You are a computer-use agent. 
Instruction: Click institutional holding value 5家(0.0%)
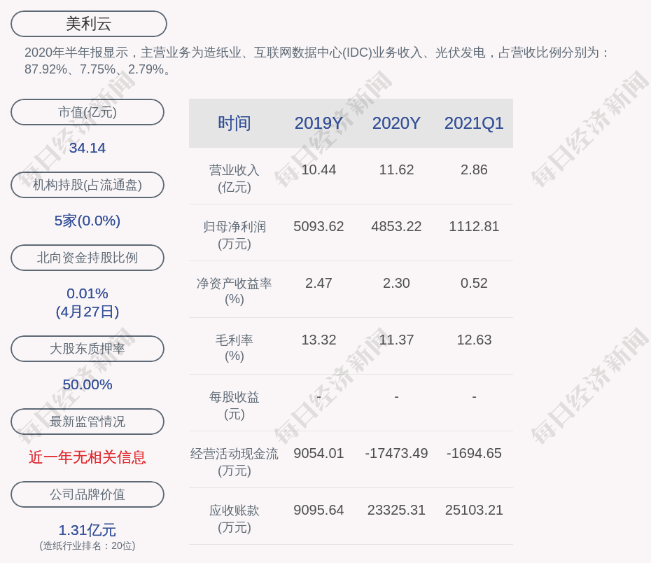(x=87, y=221)
